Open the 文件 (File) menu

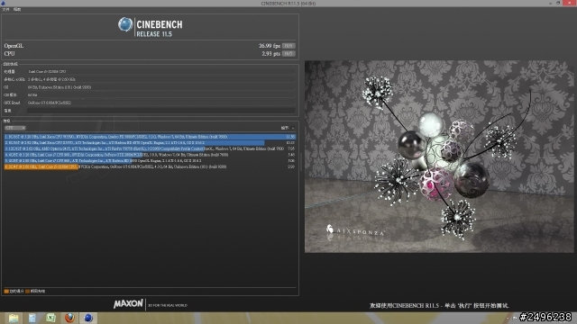coord(5,10)
